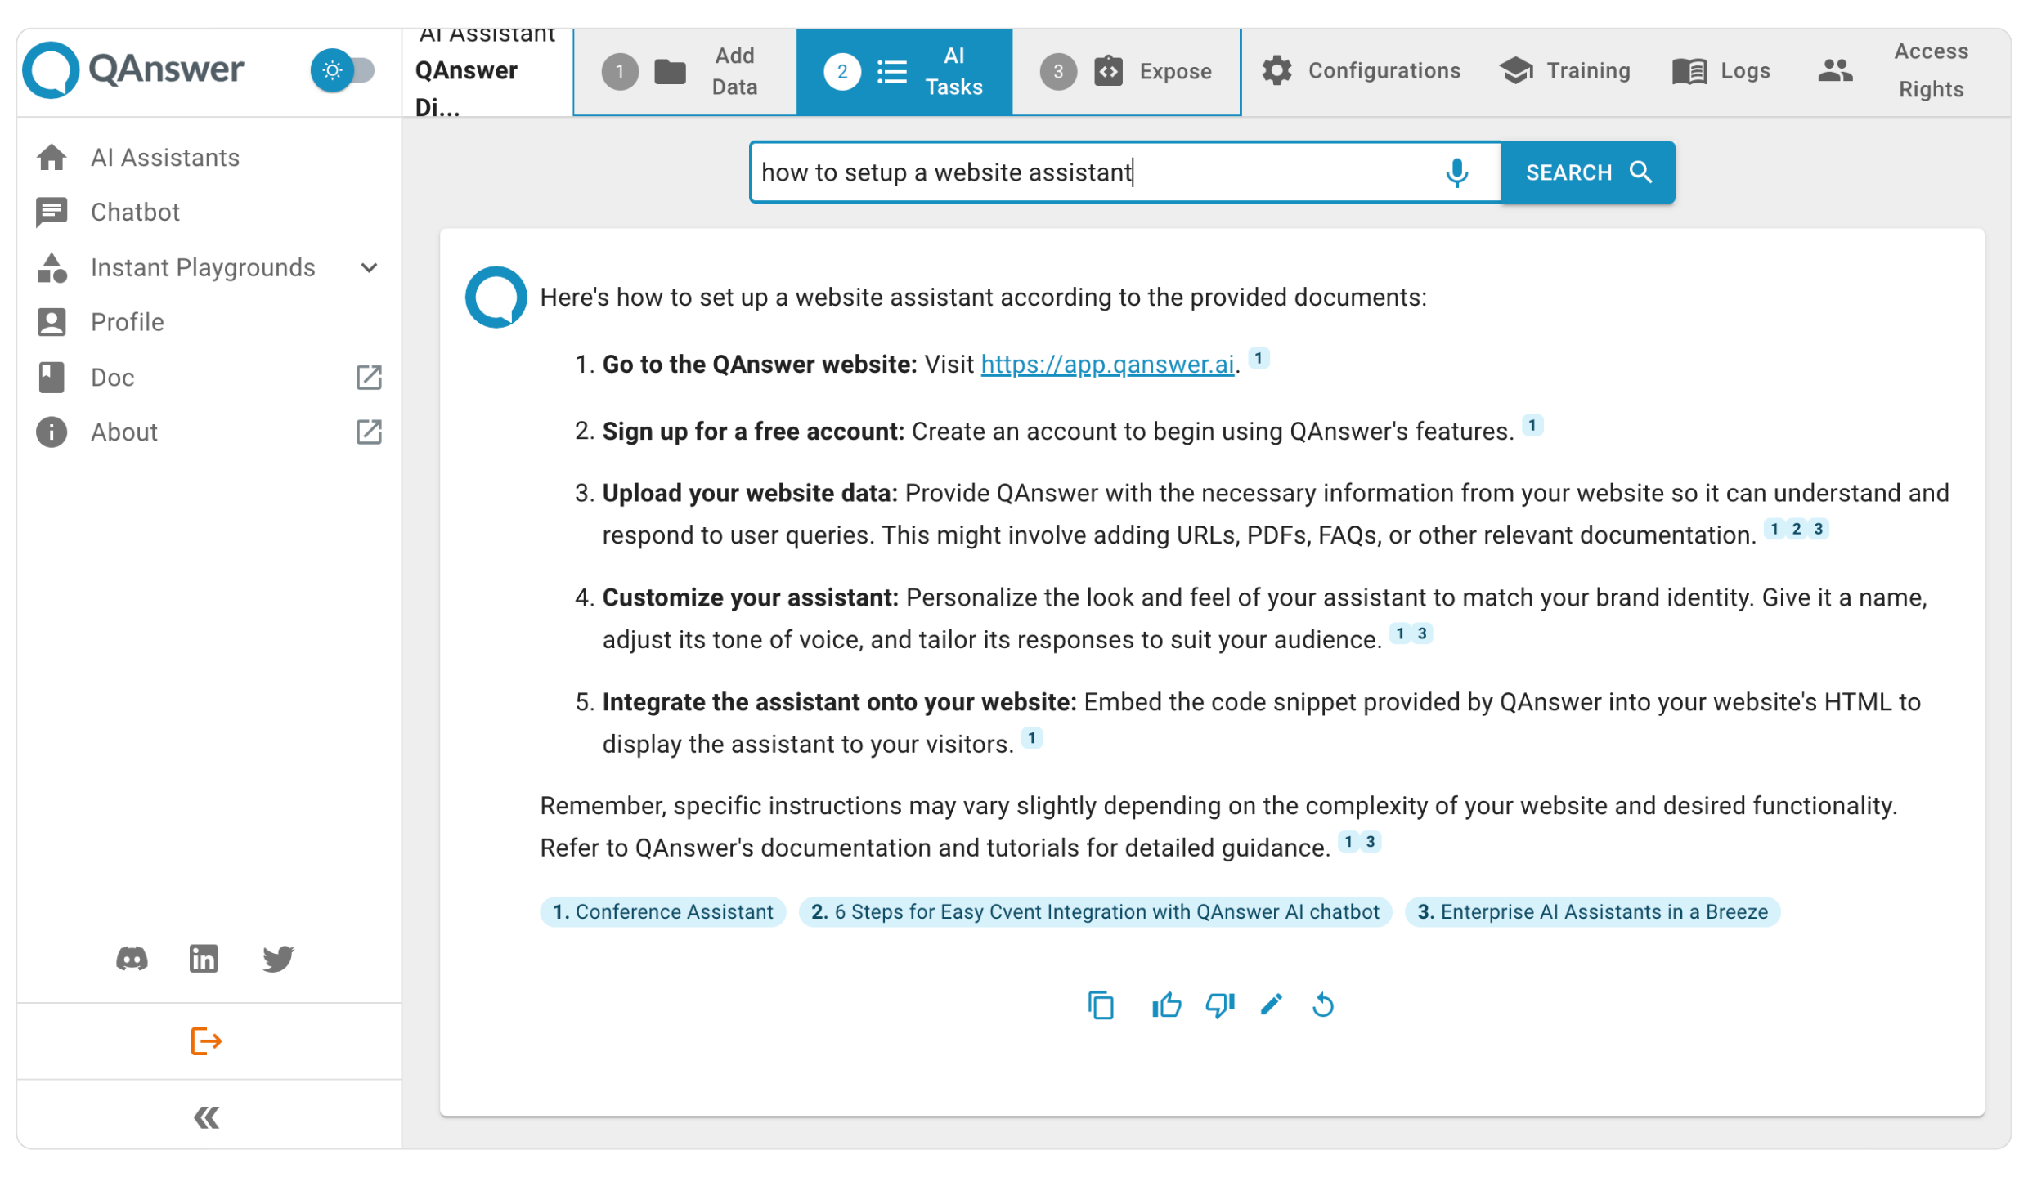
Task: Click the AI Tasks tab icon
Action: point(889,70)
